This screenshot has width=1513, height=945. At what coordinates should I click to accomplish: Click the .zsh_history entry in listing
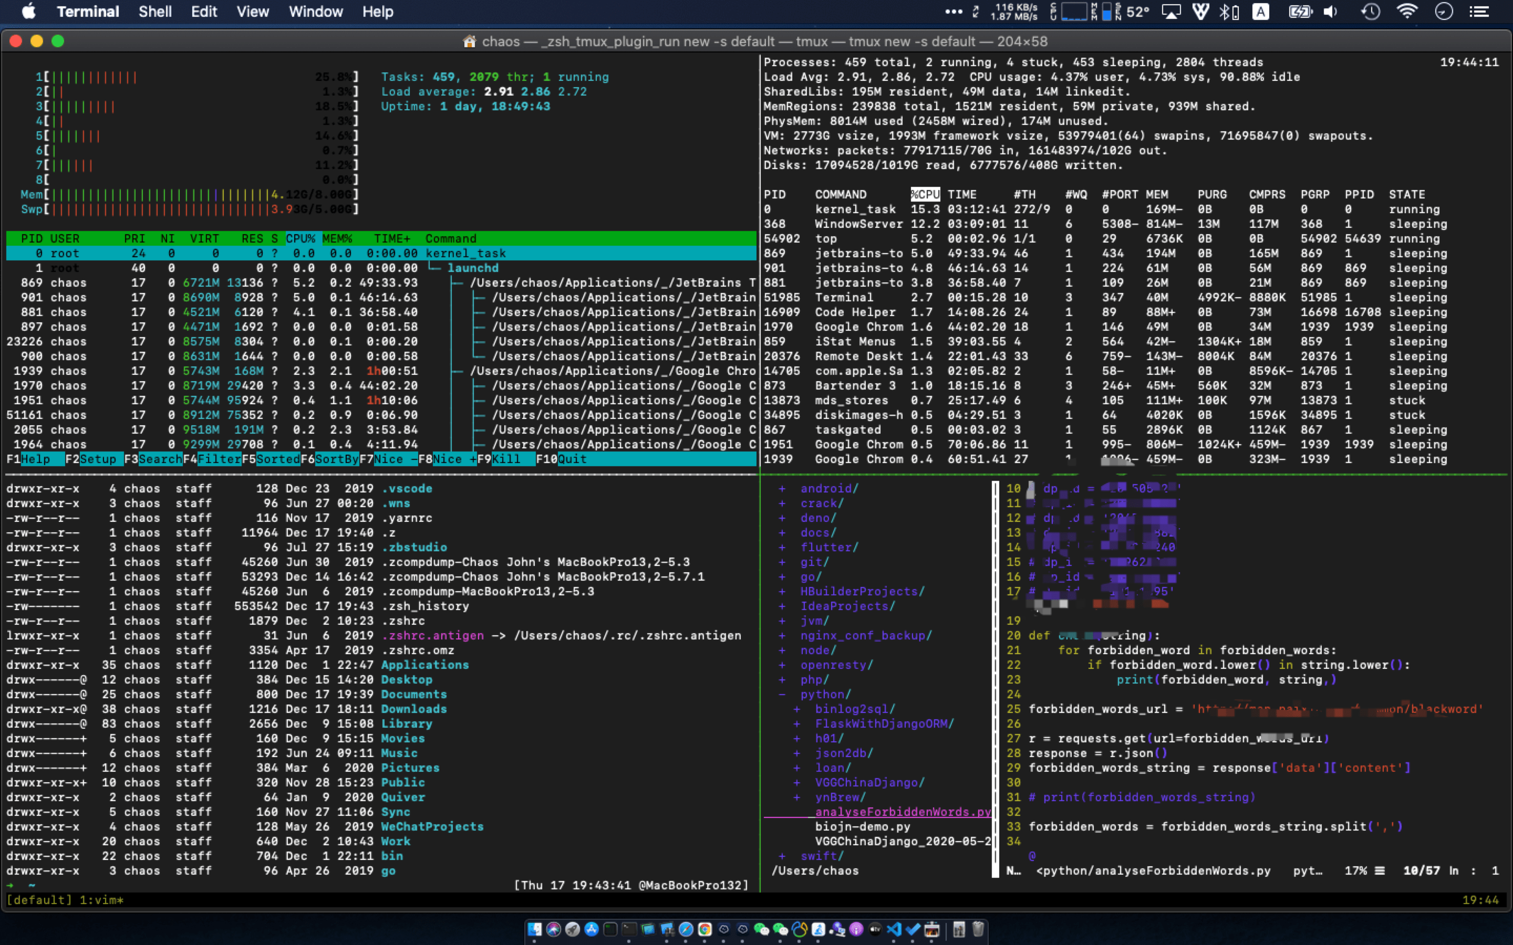point(424,606)
